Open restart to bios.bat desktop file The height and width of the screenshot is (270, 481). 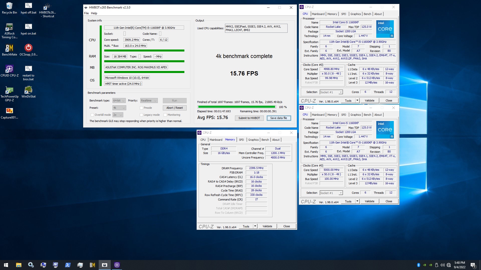coord(28,73)
